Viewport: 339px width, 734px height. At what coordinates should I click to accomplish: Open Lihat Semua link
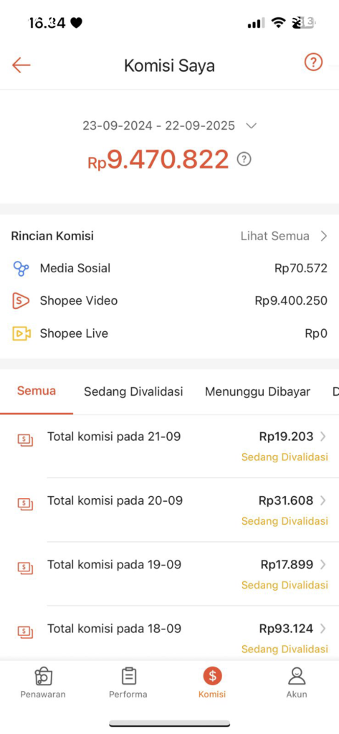point(274,236)
